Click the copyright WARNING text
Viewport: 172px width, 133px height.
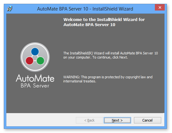[108, 79]
